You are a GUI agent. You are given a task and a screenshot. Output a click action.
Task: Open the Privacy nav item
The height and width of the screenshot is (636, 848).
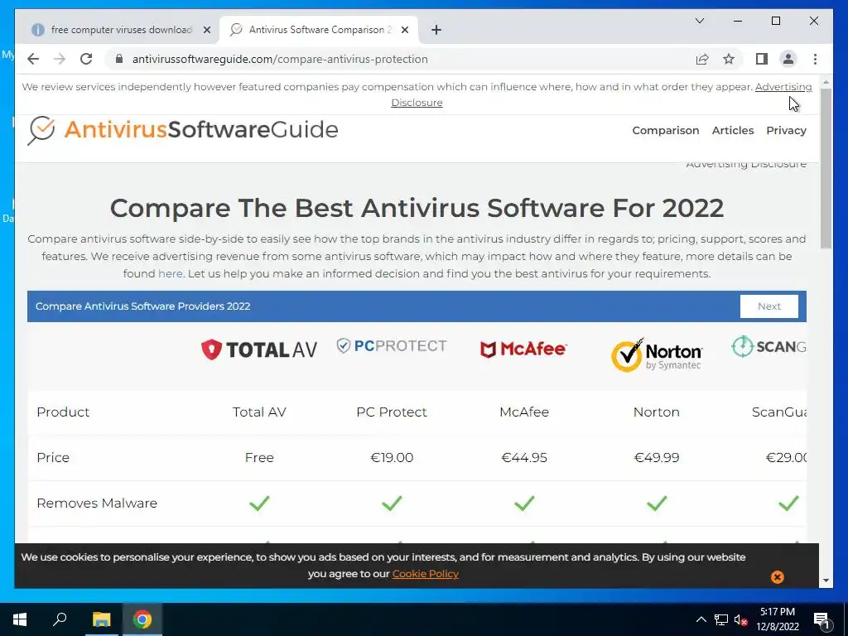point(786,130)
